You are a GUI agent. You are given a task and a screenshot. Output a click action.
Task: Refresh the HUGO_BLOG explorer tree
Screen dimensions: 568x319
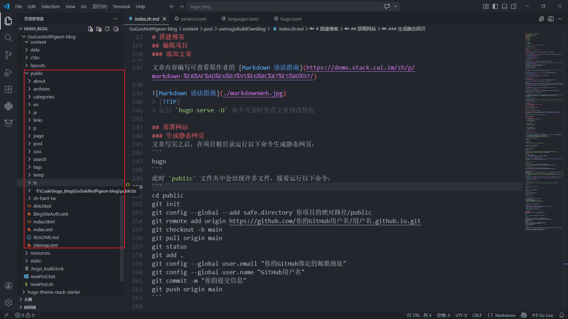coord(107,29)
